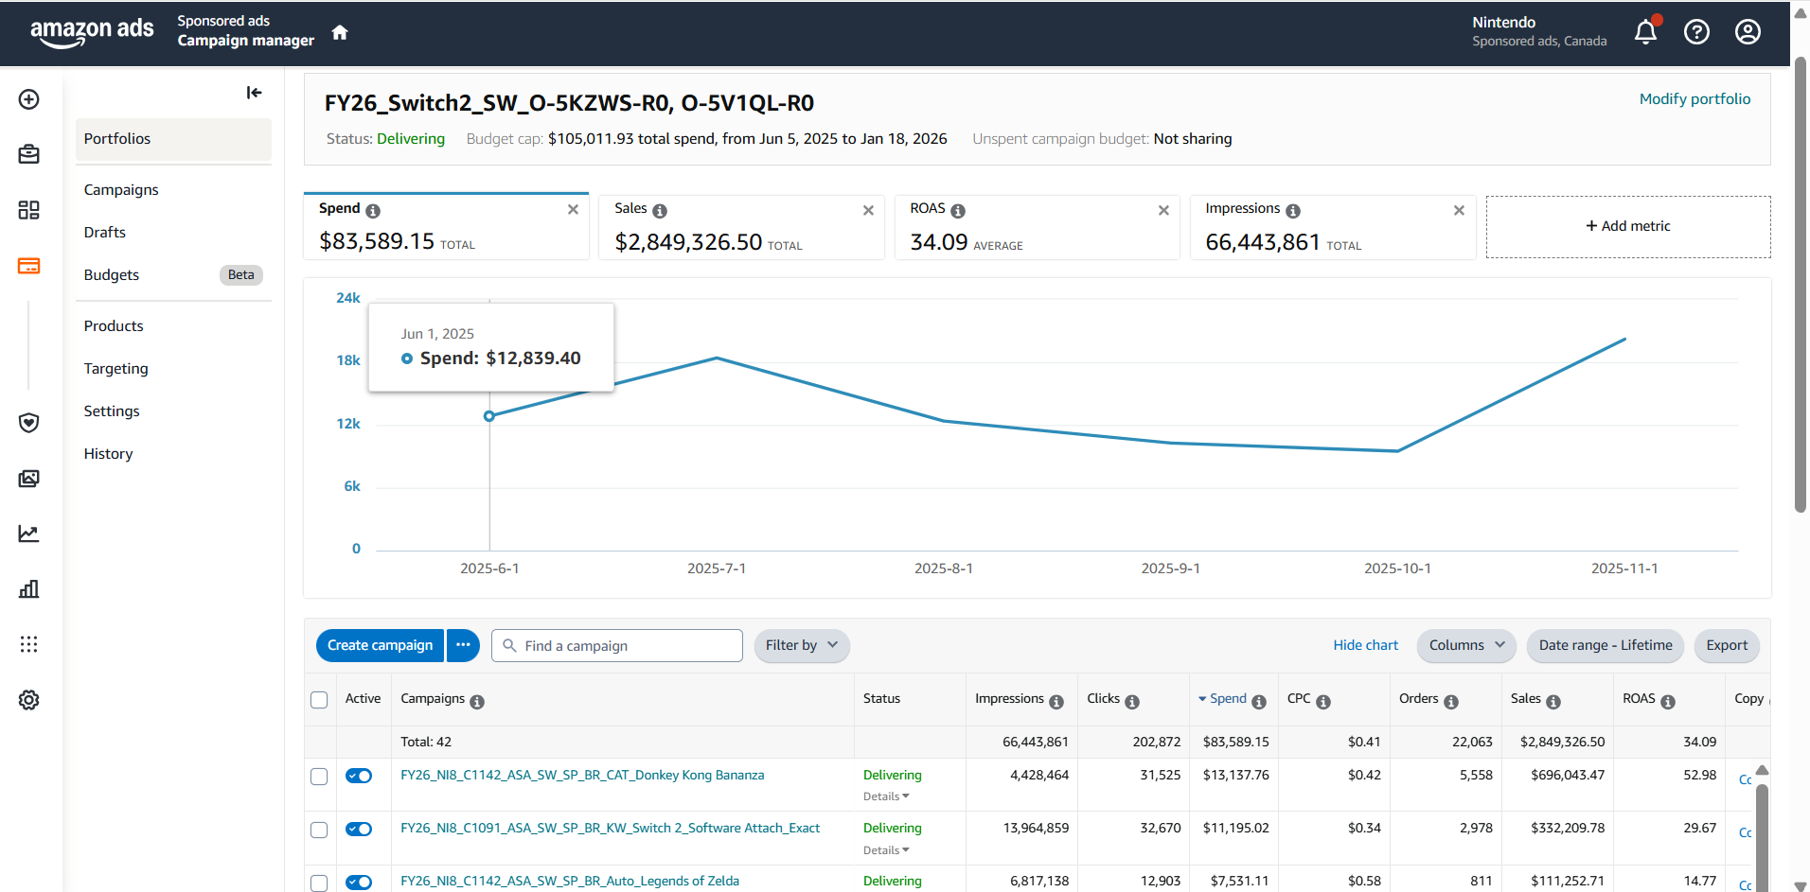Open the settings gear in left sidebar
Screen dimensions: 1810x892
click(29, 700)
